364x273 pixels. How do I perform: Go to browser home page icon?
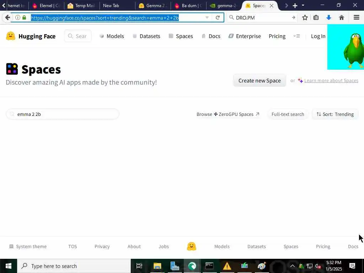[x=342, y=17]
